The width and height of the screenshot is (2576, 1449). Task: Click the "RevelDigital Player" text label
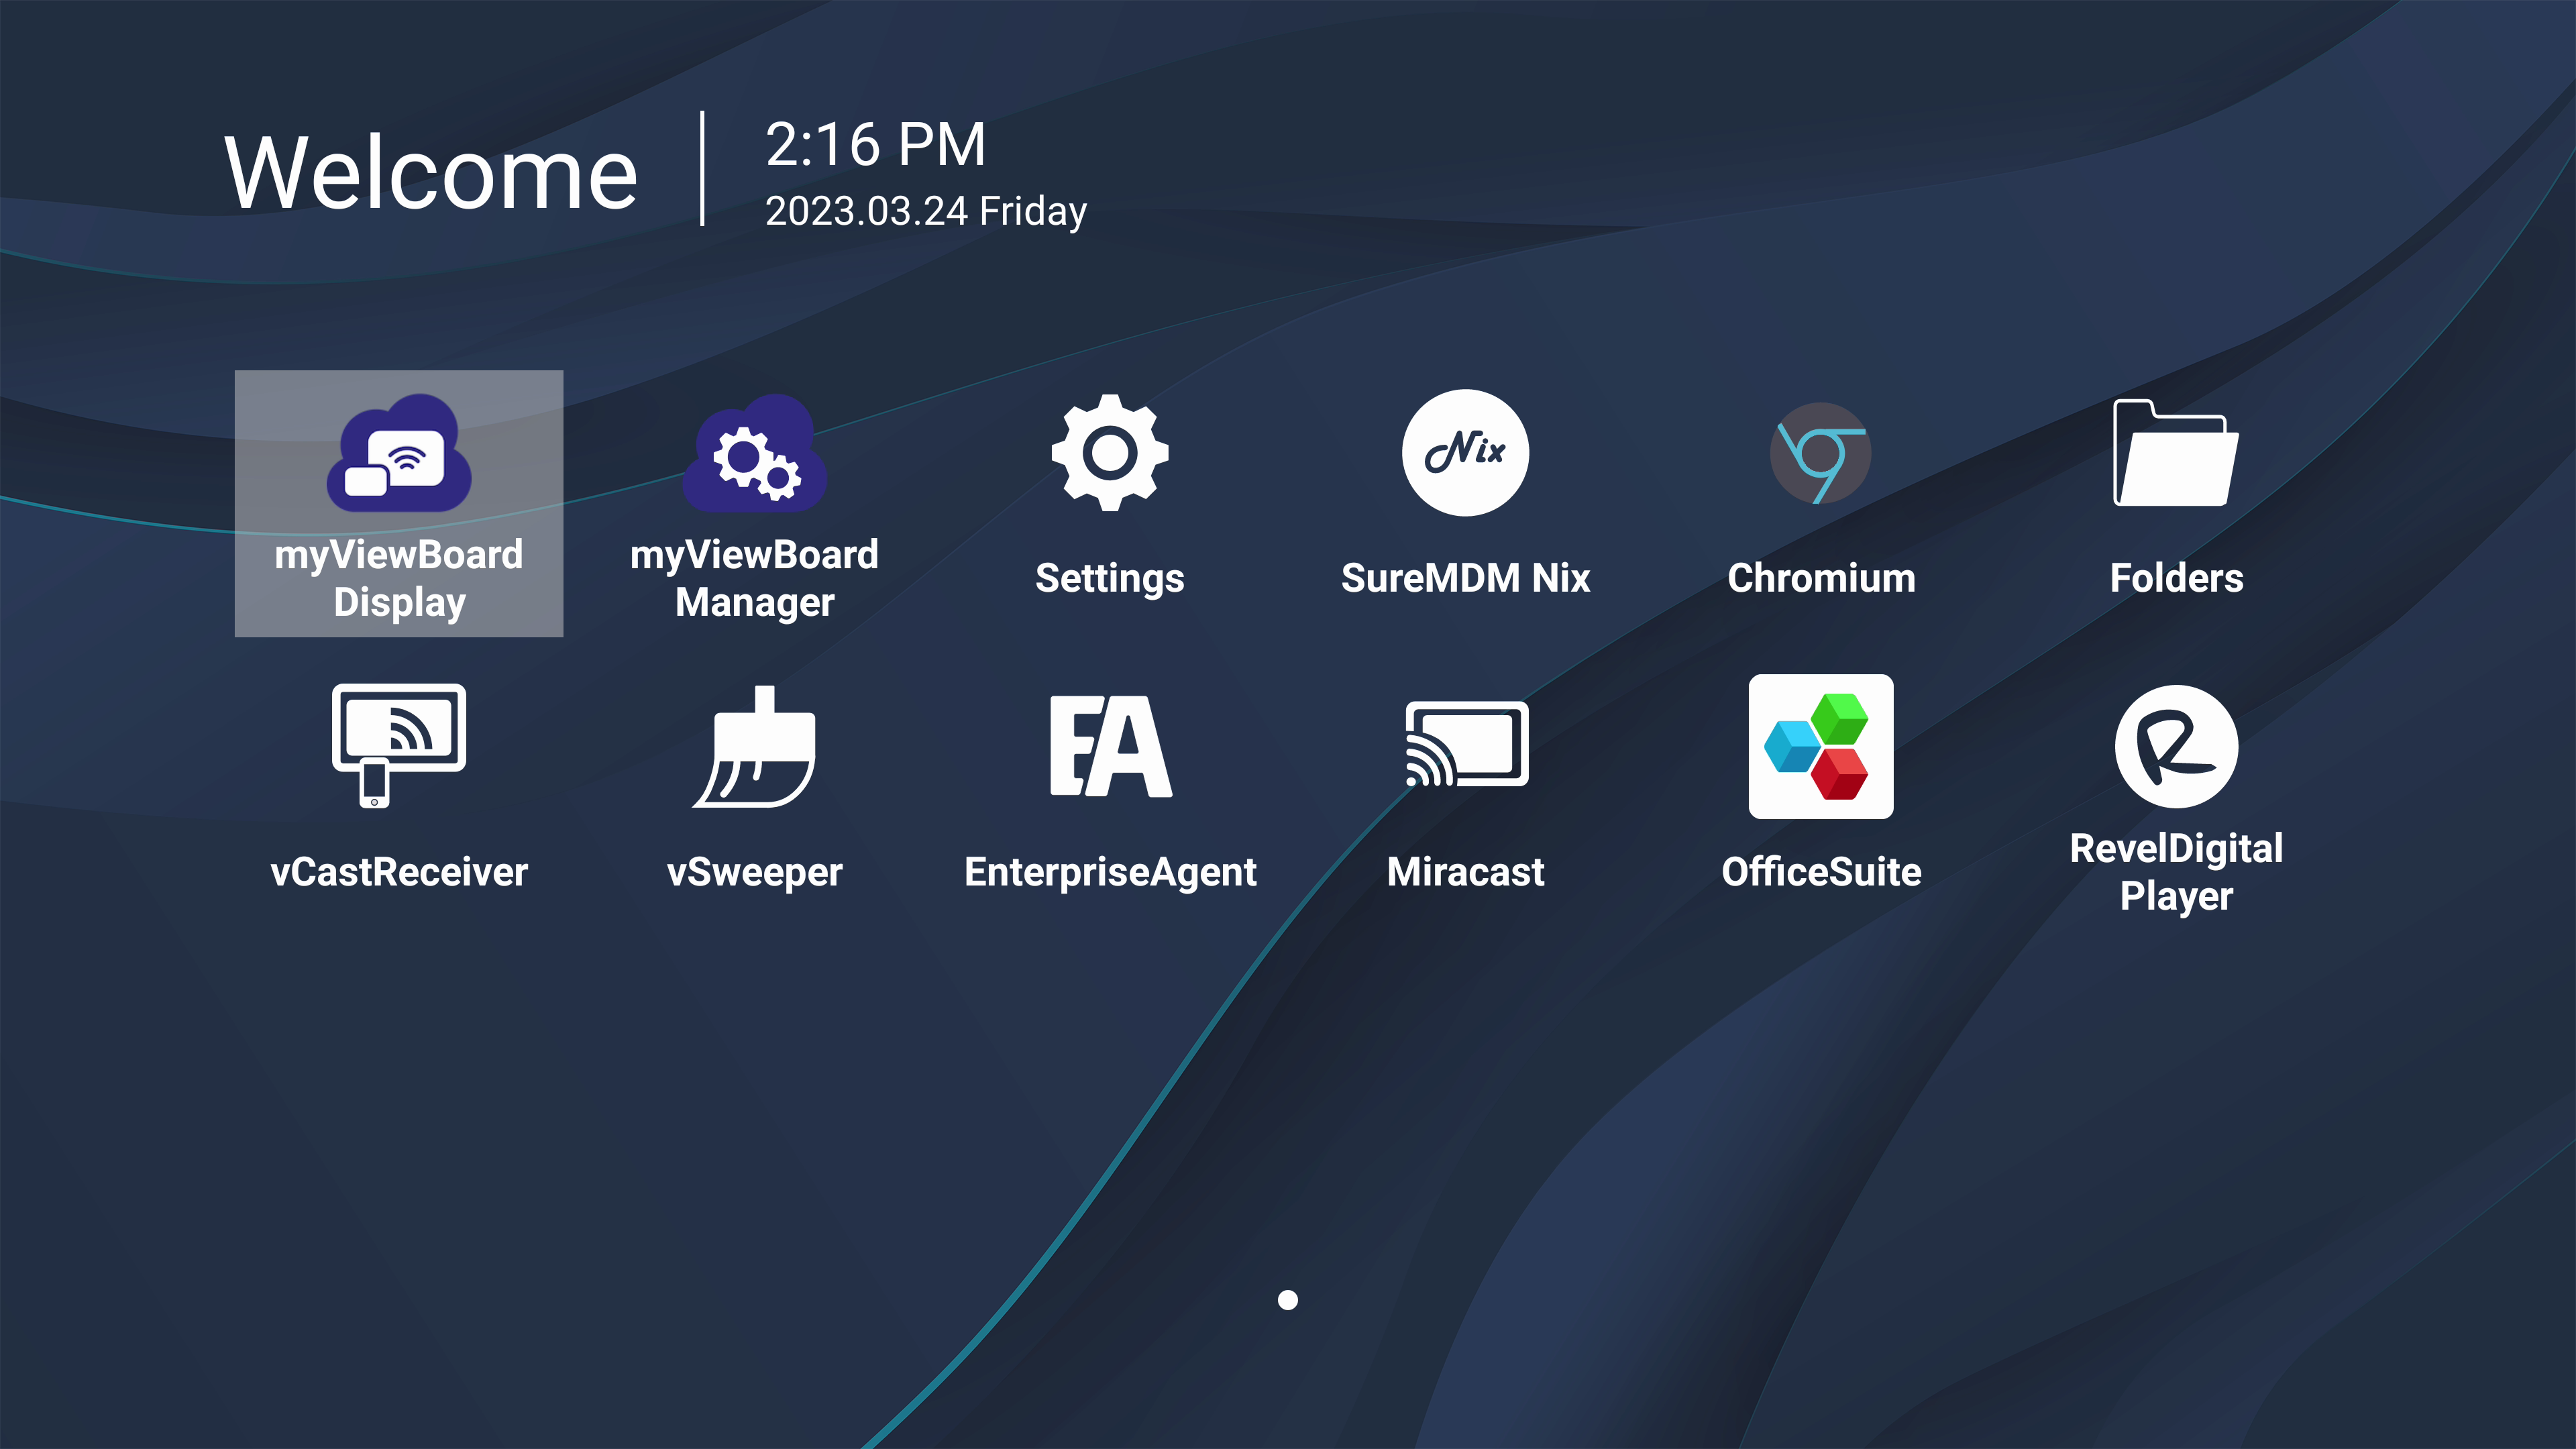point(2176,872)
